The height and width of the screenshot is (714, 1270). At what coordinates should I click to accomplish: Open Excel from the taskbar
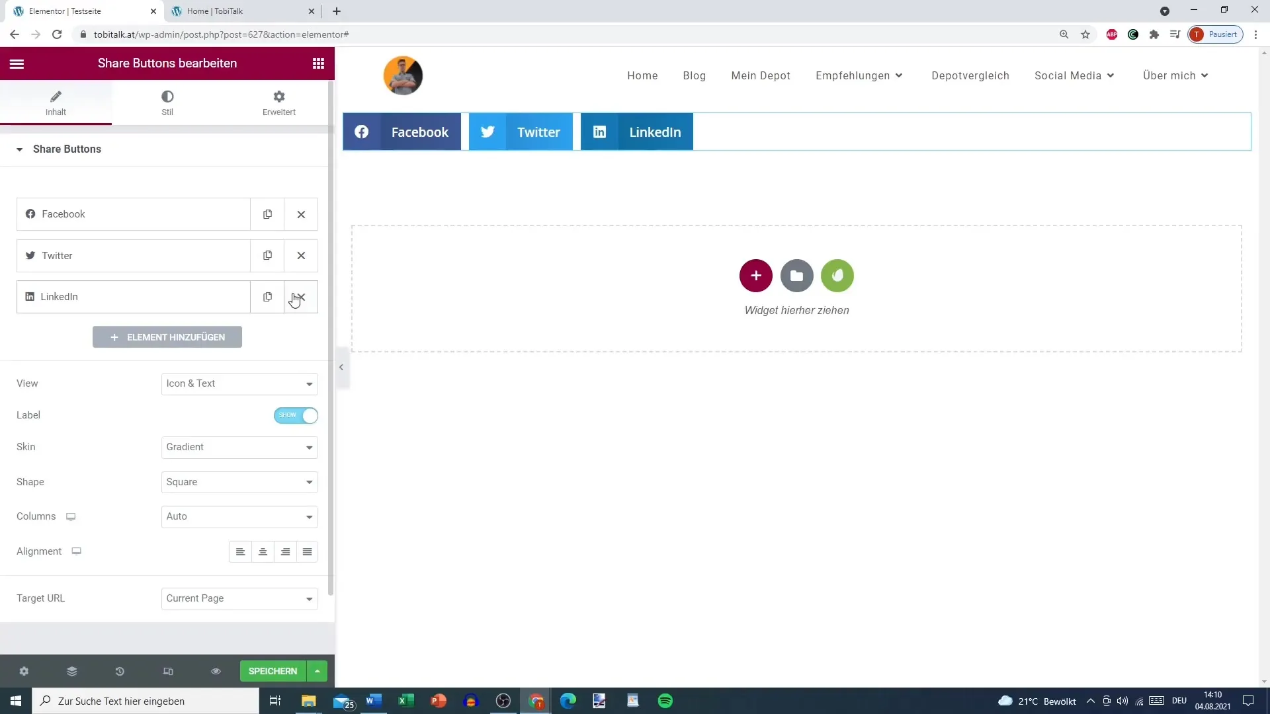[406, 701]
